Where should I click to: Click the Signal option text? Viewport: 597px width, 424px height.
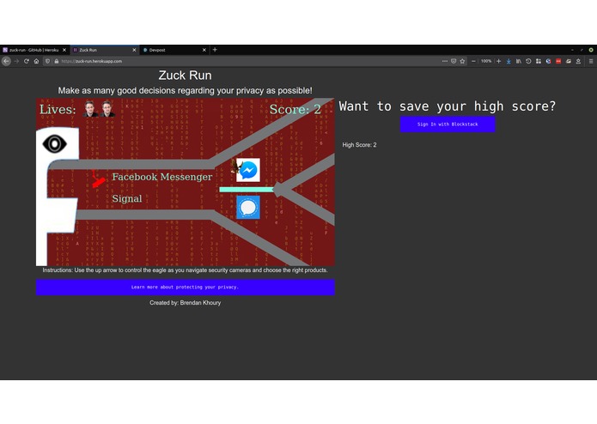point(127,199)
